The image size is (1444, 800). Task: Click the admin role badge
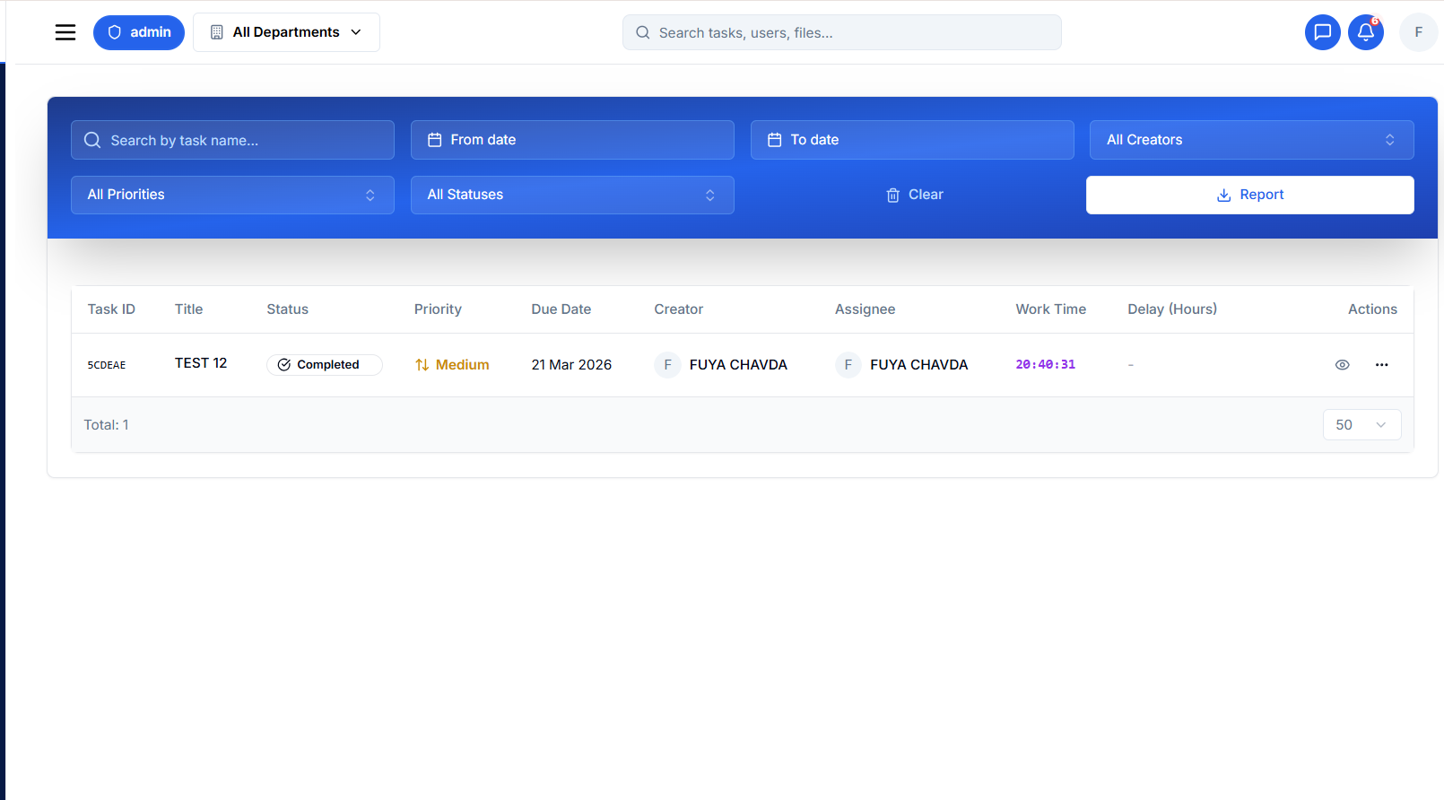click(x=139, y=32)
